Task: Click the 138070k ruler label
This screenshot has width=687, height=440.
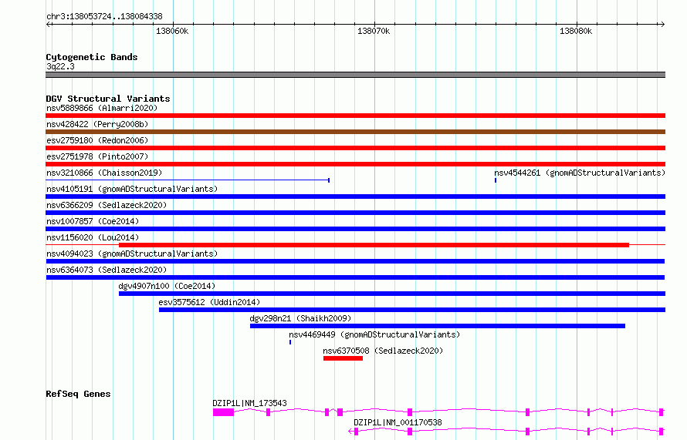Action: 374,31
